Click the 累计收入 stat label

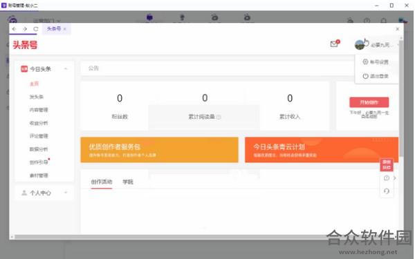tap(290, 117)
